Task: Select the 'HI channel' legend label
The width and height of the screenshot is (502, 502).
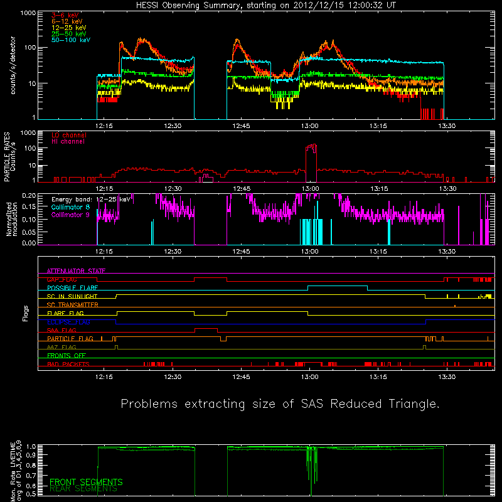Action: point(68,142)
